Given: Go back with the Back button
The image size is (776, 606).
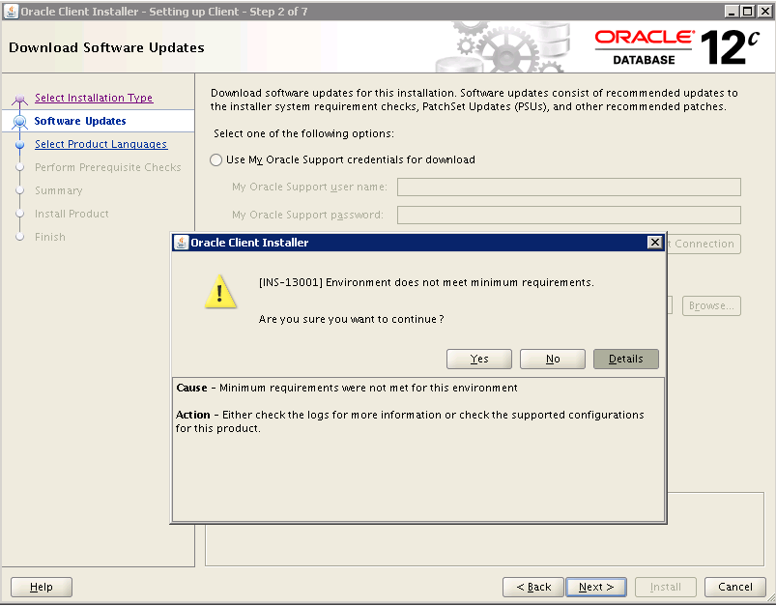Looking at the screenshot, I should click(533, 588).
